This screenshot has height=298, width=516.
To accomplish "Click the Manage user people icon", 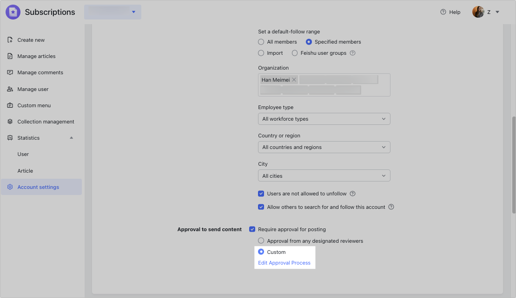I will coord(10,89).
